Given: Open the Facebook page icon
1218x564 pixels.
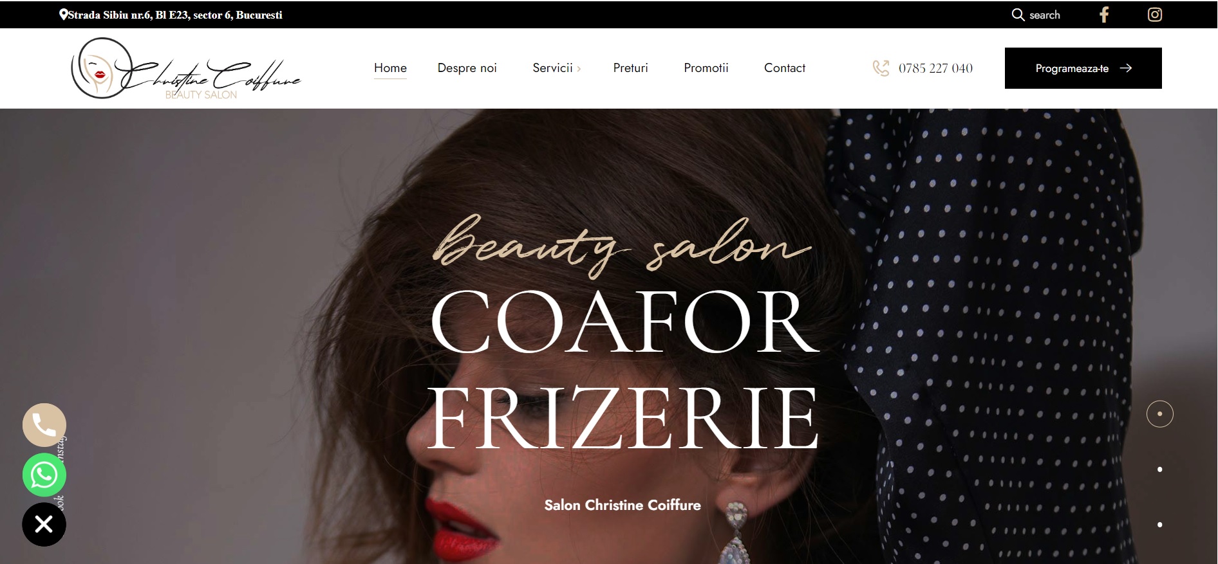Looking at the screenshot, I should click(x=1104, y=15).
